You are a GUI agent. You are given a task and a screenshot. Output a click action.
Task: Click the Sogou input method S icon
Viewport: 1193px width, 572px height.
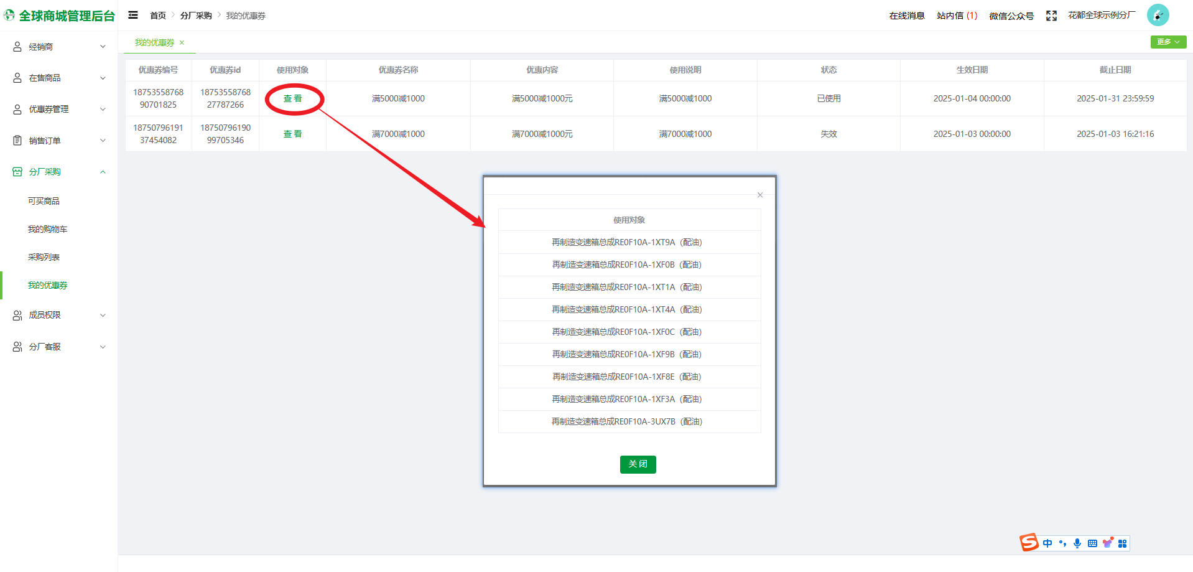click(x=1029, y=543)
